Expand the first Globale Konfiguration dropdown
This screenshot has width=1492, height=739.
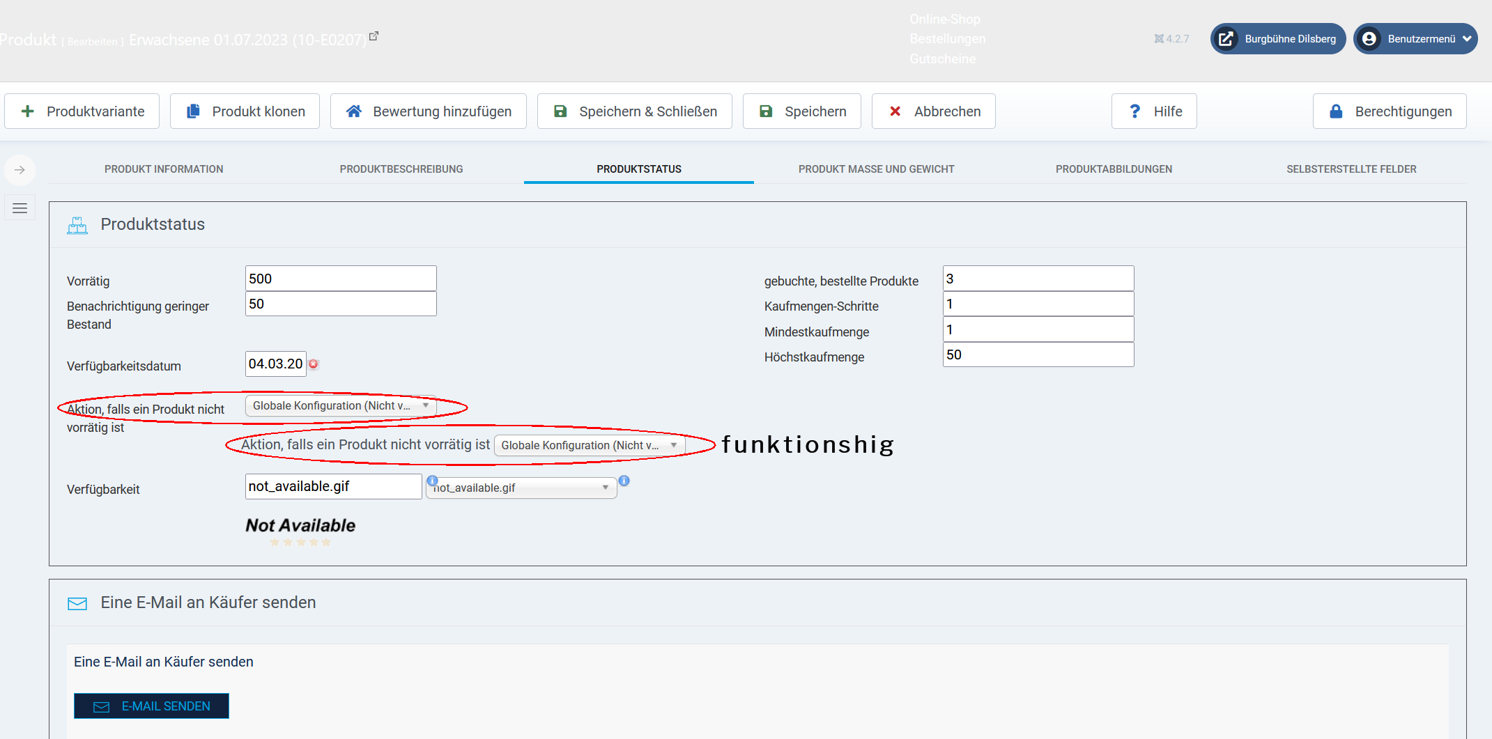coord(340,405)
